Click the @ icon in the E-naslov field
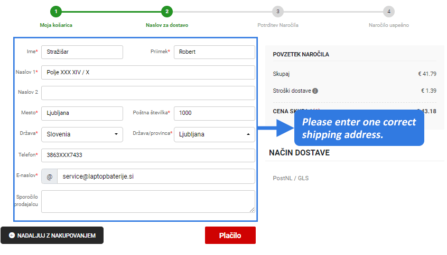Screen dimensions: 447x255 pos(49,176)
